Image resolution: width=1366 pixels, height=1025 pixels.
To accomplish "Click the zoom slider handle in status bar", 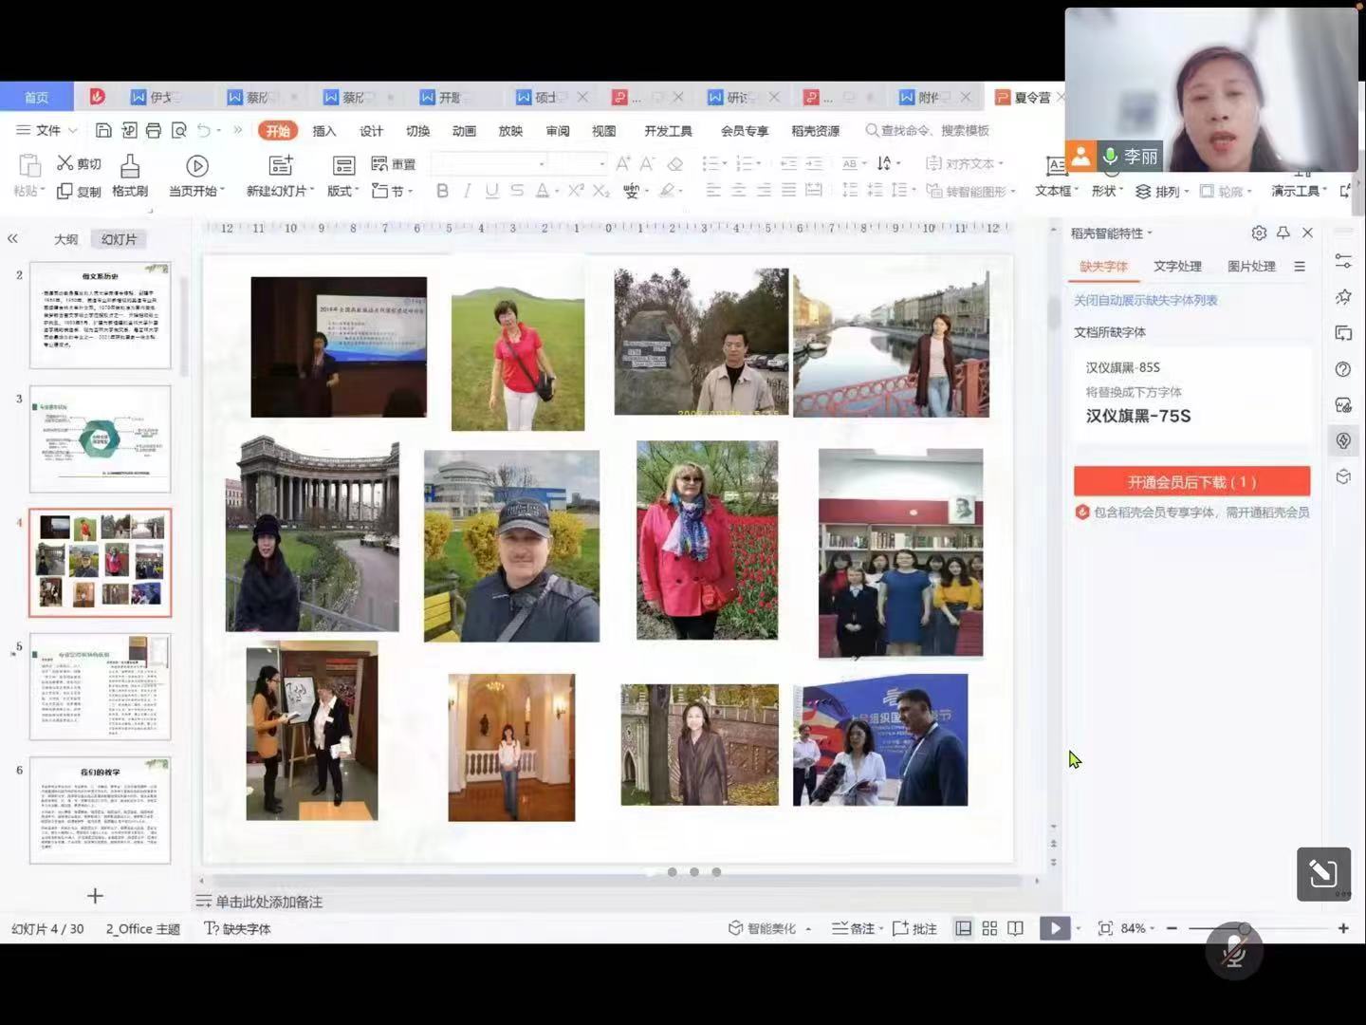I will click(x=1244, y=928).
